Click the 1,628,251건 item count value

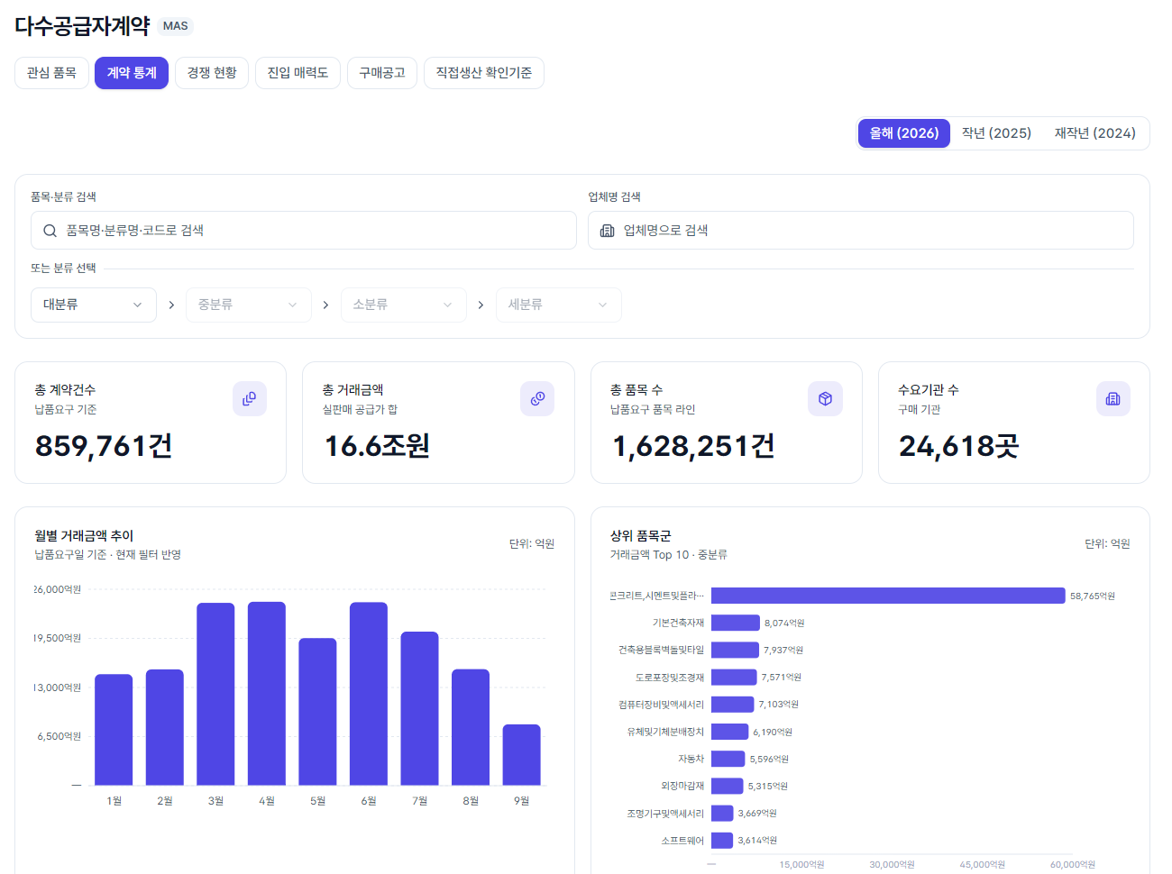(x=693, y=446)
